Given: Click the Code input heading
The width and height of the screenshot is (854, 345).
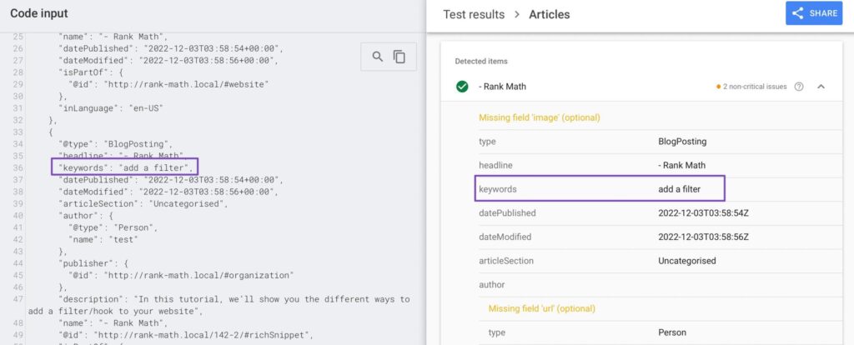Looking at the screenshot, I should (39, 13).
